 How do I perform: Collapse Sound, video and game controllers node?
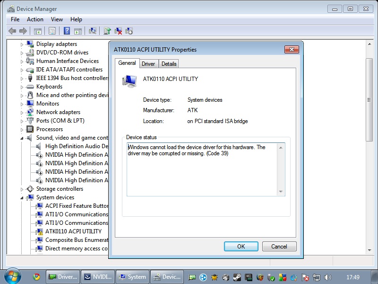[22, 138]
